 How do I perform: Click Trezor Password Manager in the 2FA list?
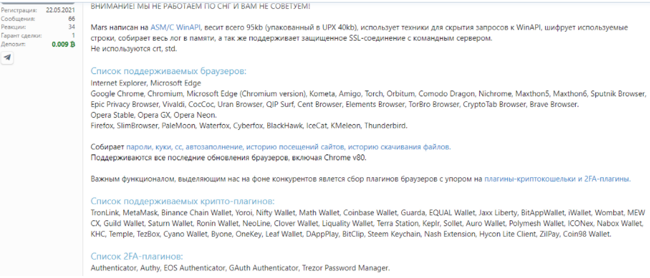[x=345, y=268]
